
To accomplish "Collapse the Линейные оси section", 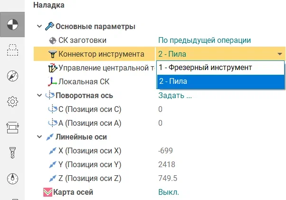I will [x=39, y=137].
